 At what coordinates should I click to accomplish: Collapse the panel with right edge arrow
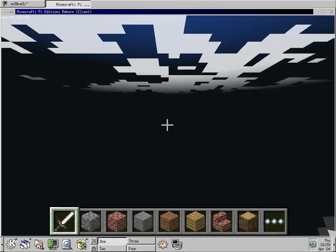(x=334, y=244)
